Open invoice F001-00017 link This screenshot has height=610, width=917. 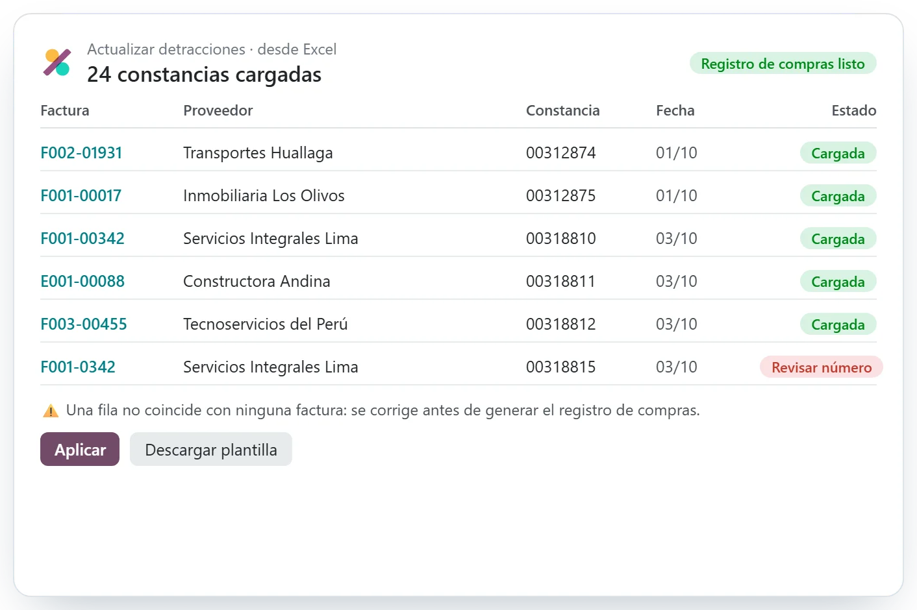[81, 196]
